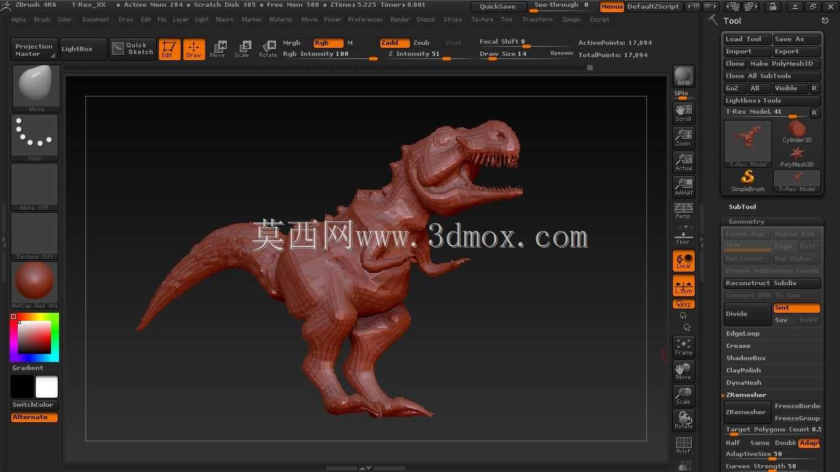Expand the DynaMesh section
Viewport: 840px width, 472px height.
pyautogui.click(x=743, y=383)
